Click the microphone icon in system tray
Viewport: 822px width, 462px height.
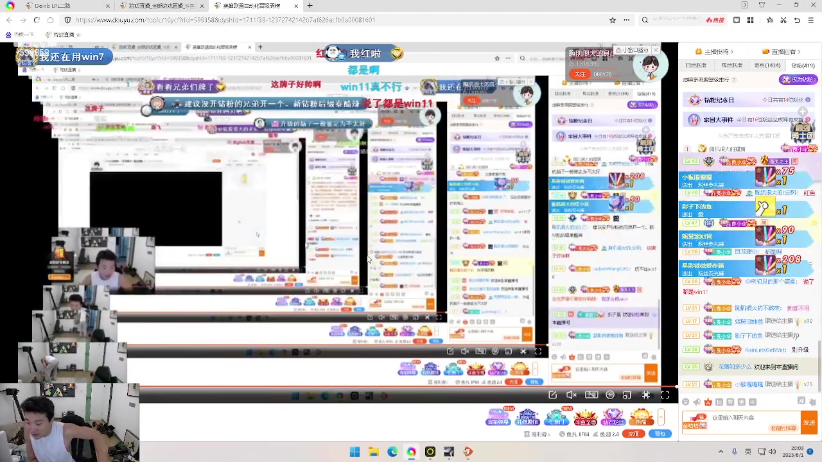pos(734,452)
